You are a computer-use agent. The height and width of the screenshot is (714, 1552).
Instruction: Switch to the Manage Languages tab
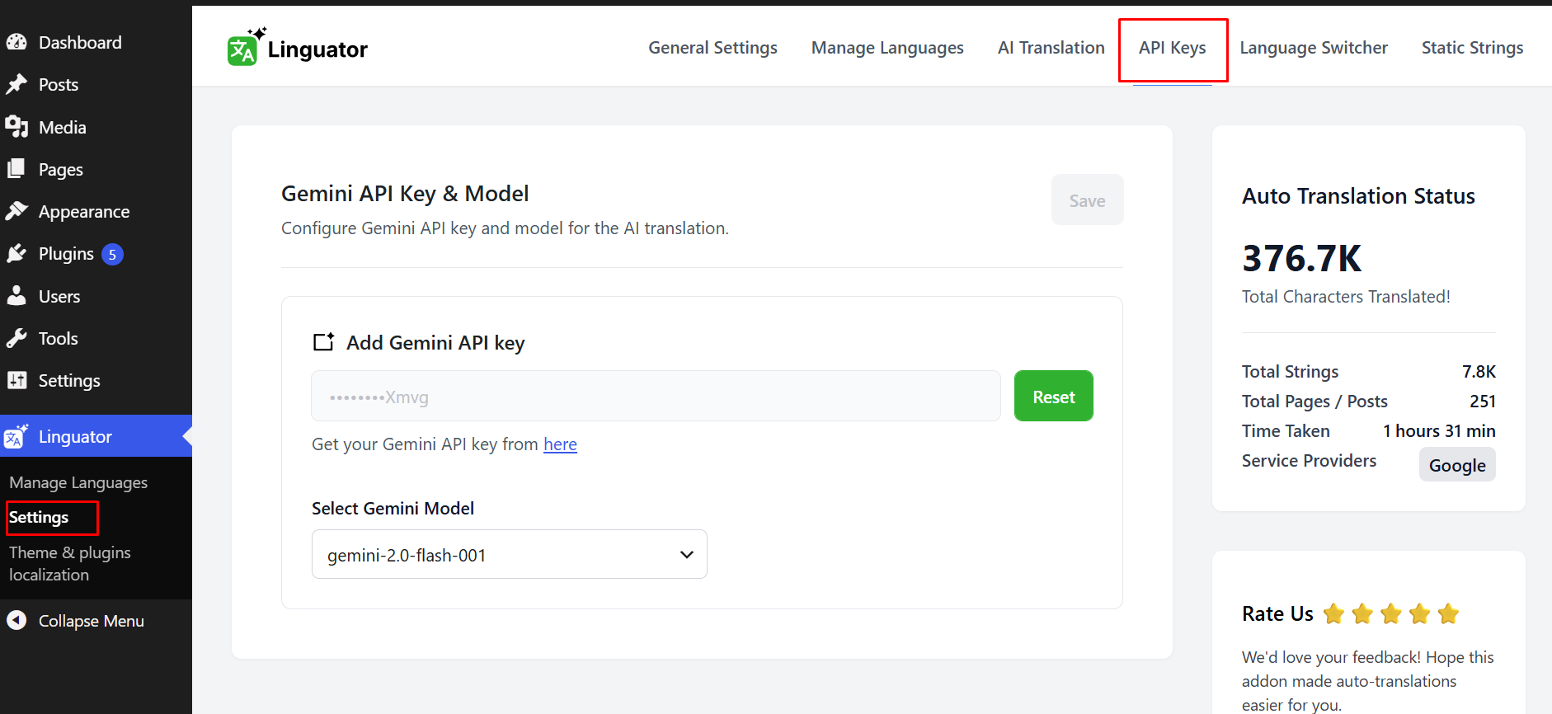(887, 48)
